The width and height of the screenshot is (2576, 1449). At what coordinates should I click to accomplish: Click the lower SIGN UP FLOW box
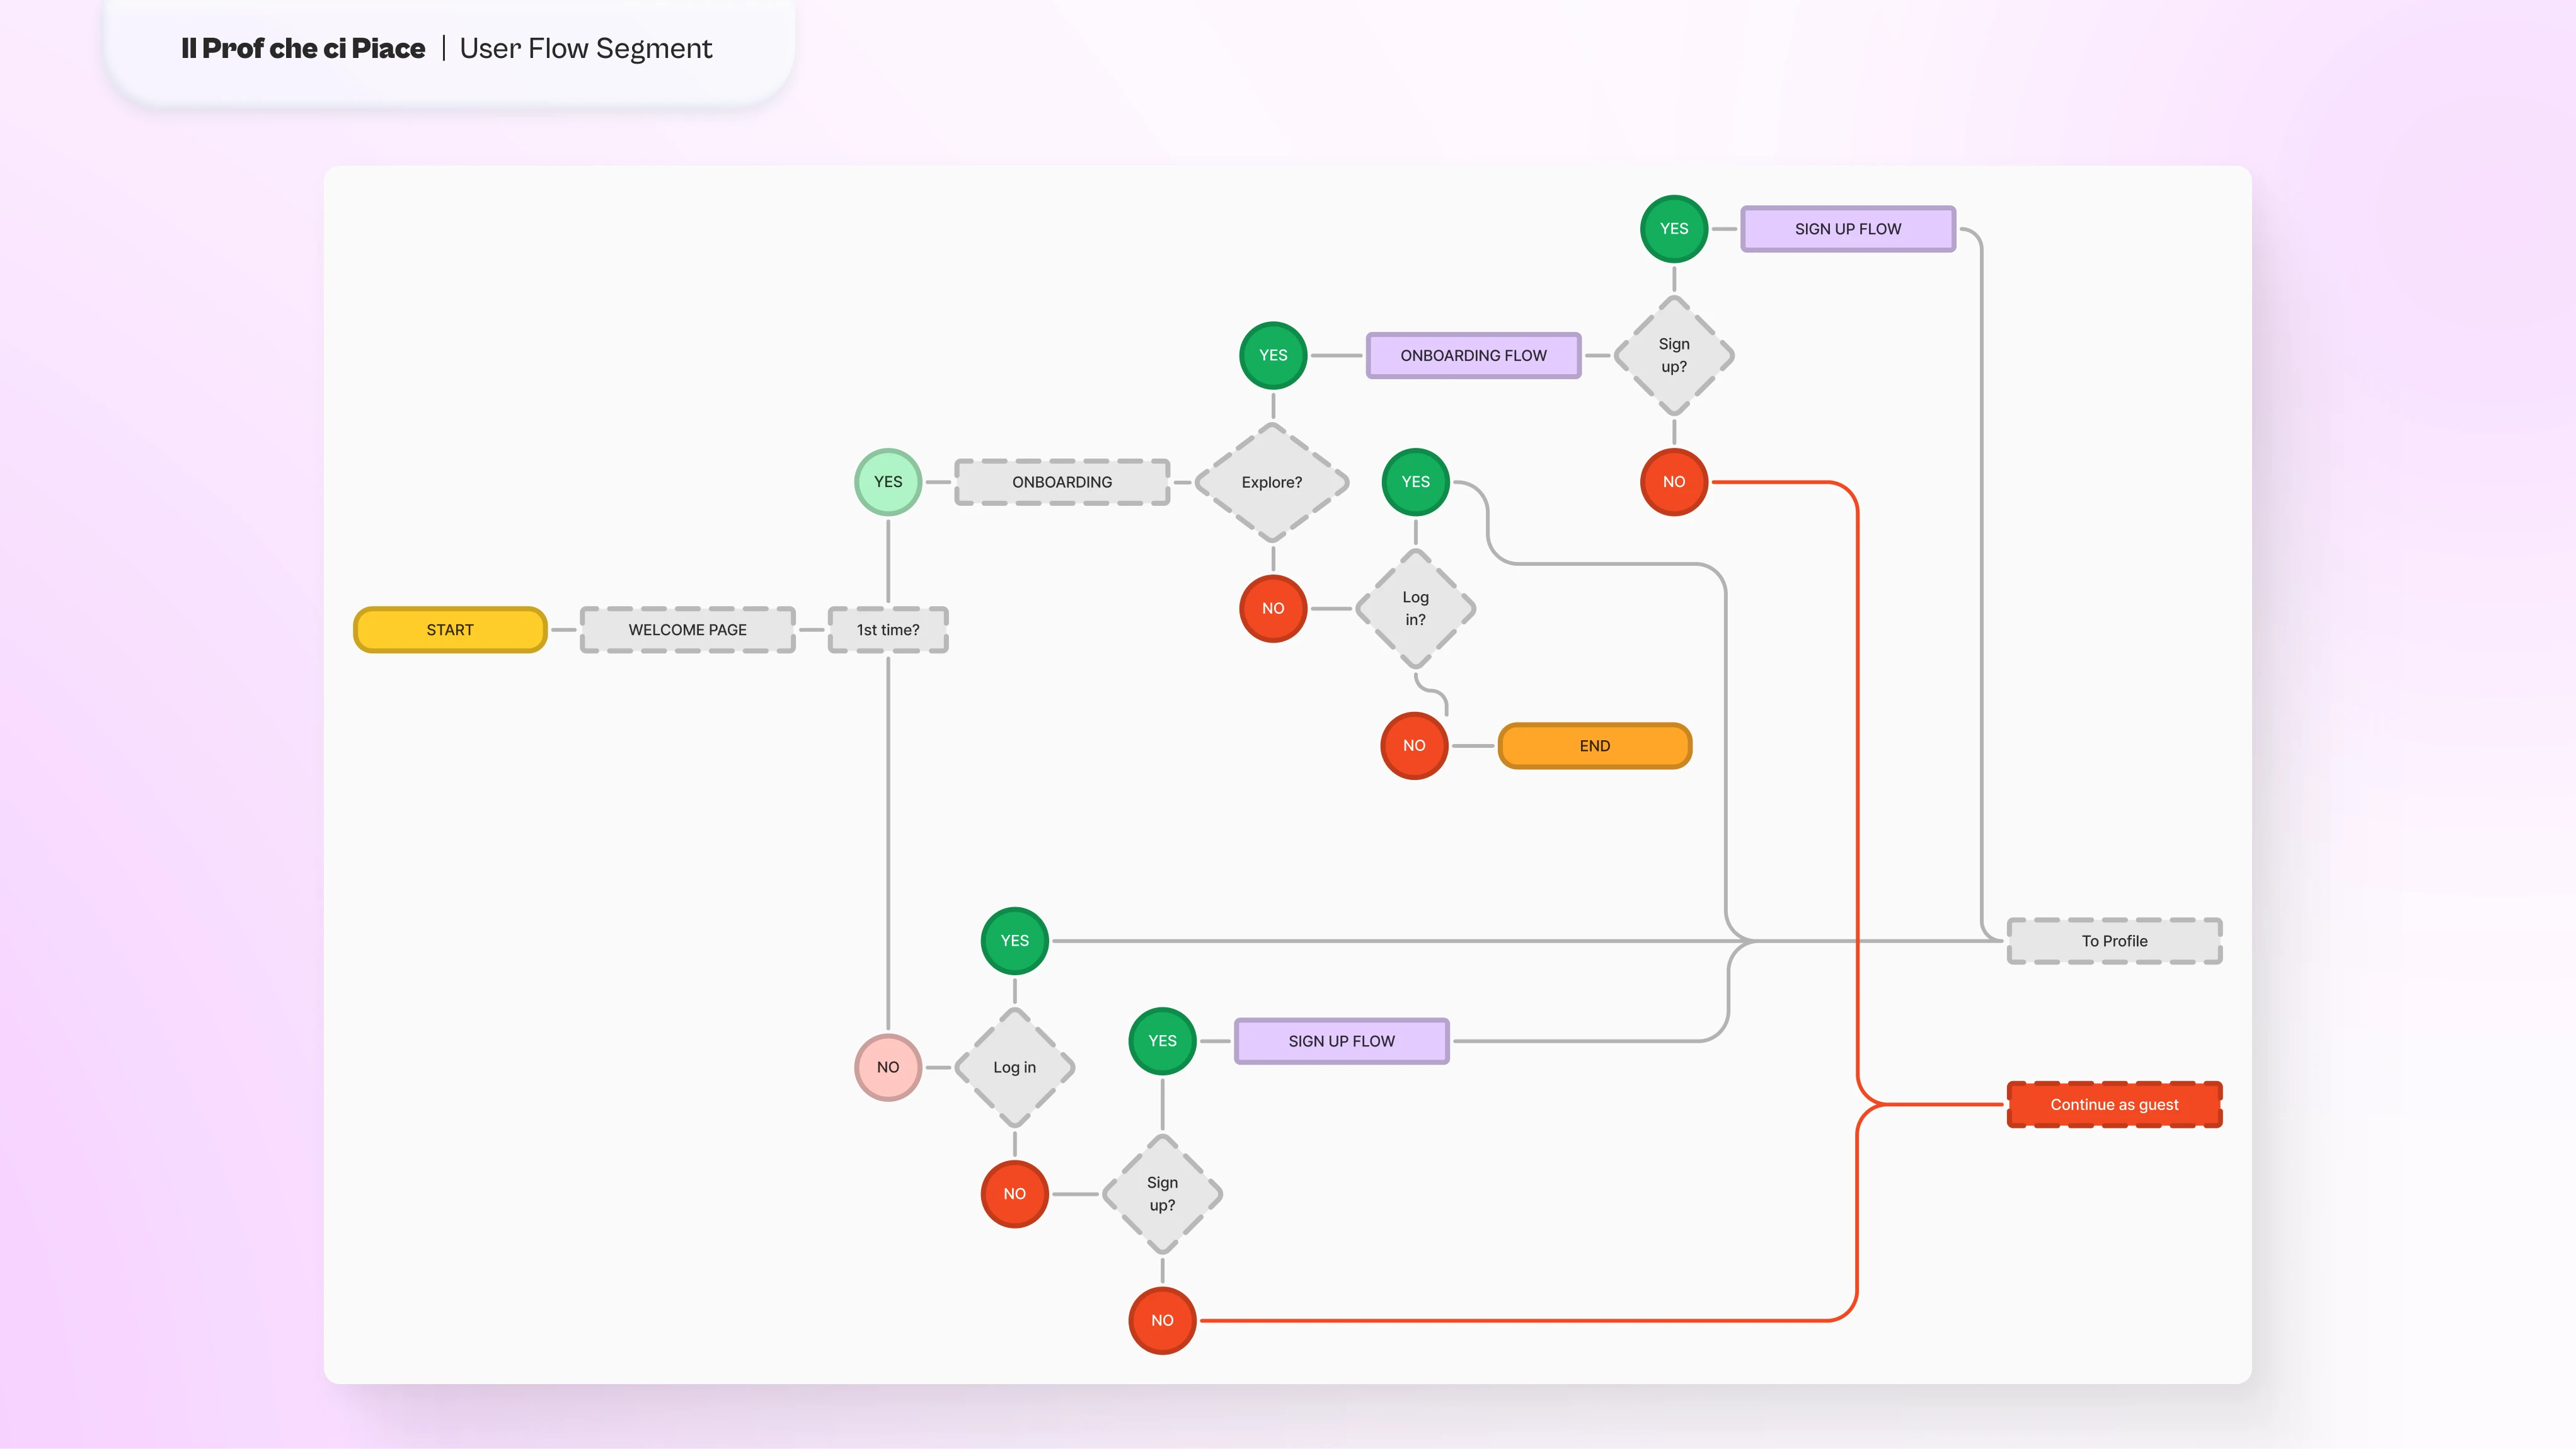(1341, 1041)
